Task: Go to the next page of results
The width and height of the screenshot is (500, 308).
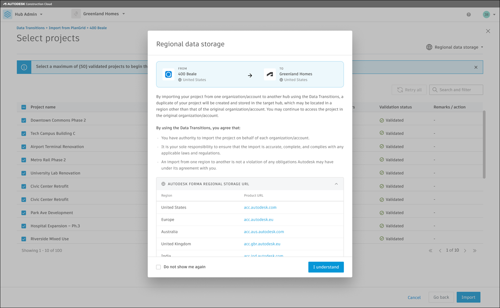Action: coord(465,250)
